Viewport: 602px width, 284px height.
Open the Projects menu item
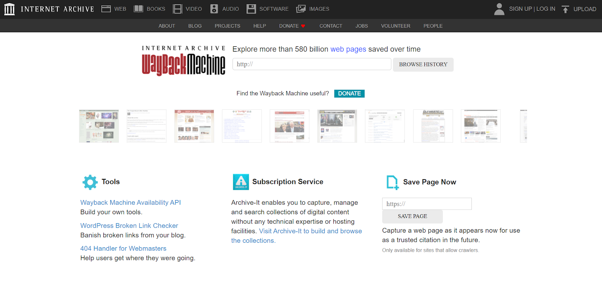tap(227, 26)
